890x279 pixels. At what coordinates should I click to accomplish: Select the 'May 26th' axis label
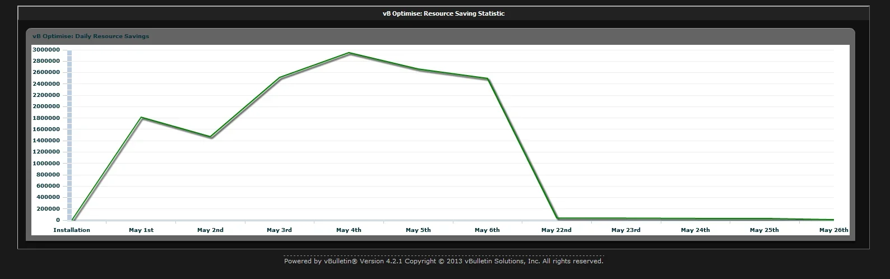click(833, 230)
